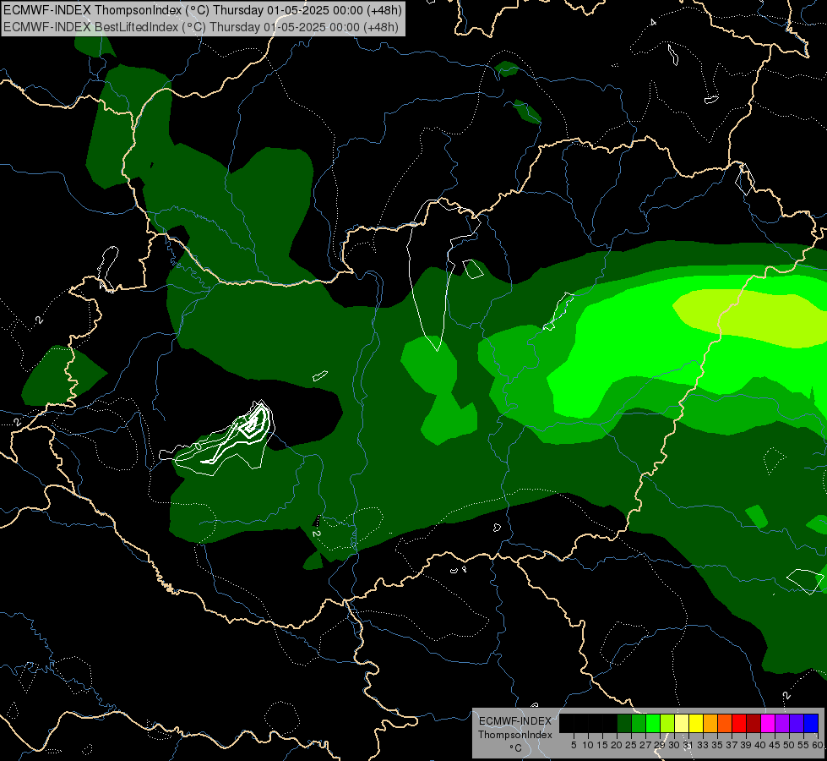
Task: Click the legend tick value 27
Action: pos(645,745)
